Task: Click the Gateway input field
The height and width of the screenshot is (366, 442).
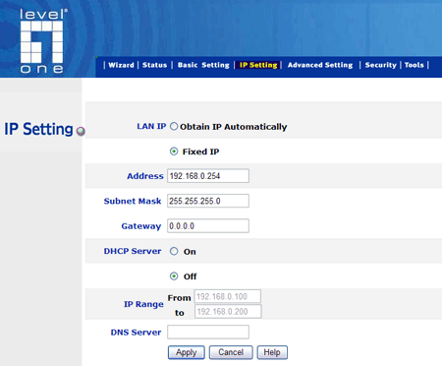Action: tap(208, 226)
